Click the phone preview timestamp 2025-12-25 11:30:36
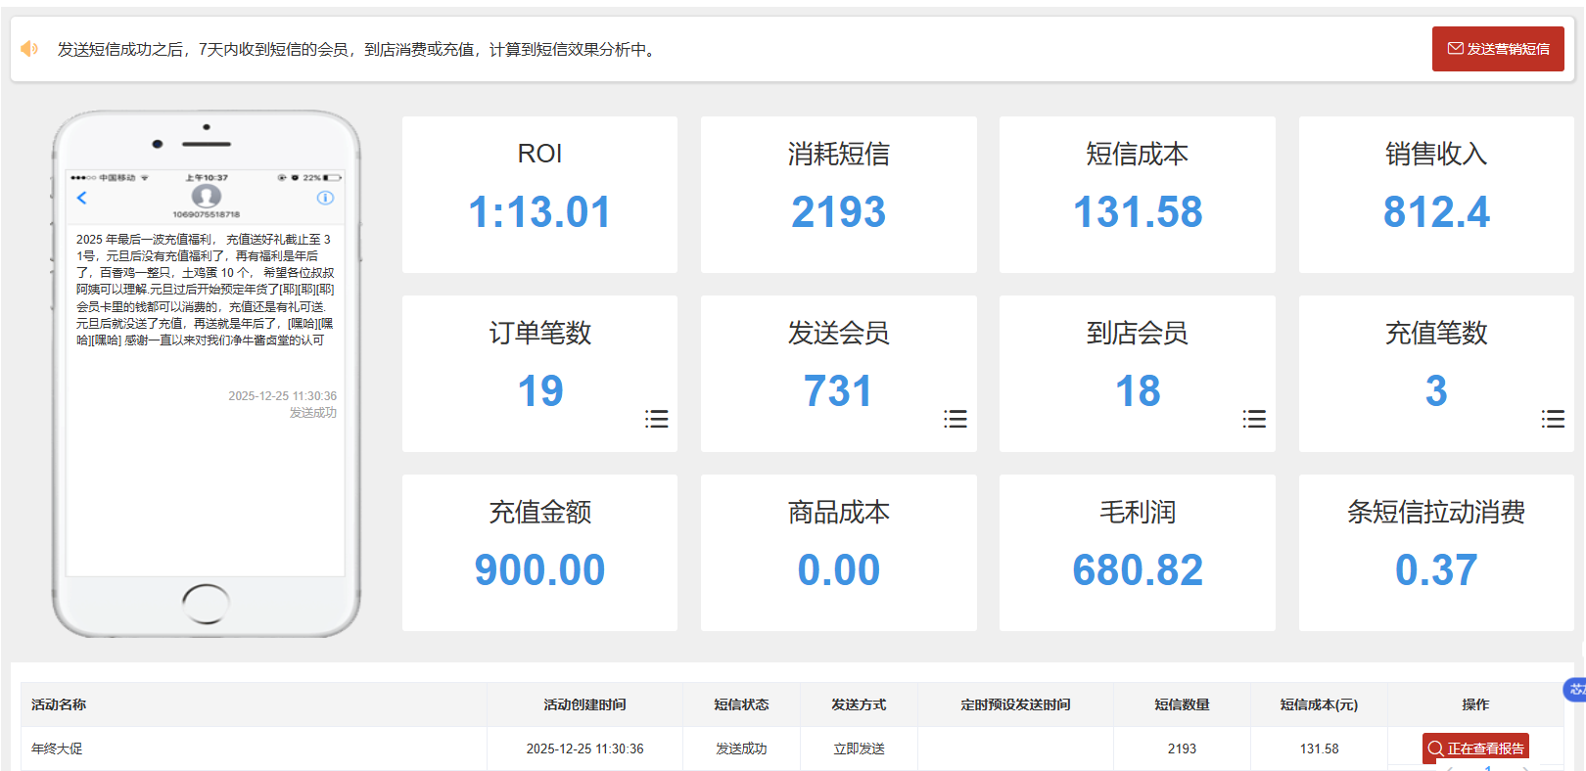1586x771 pixels. pos(282,396)
